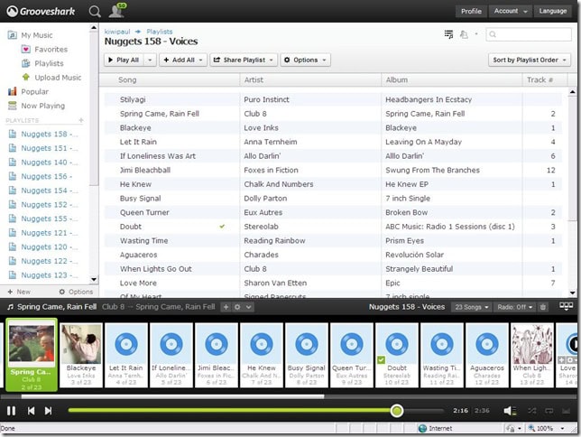Click the playlist list-view icon near search
The height and width of the screenshot is (437, 581).
[x=448, y=34]
